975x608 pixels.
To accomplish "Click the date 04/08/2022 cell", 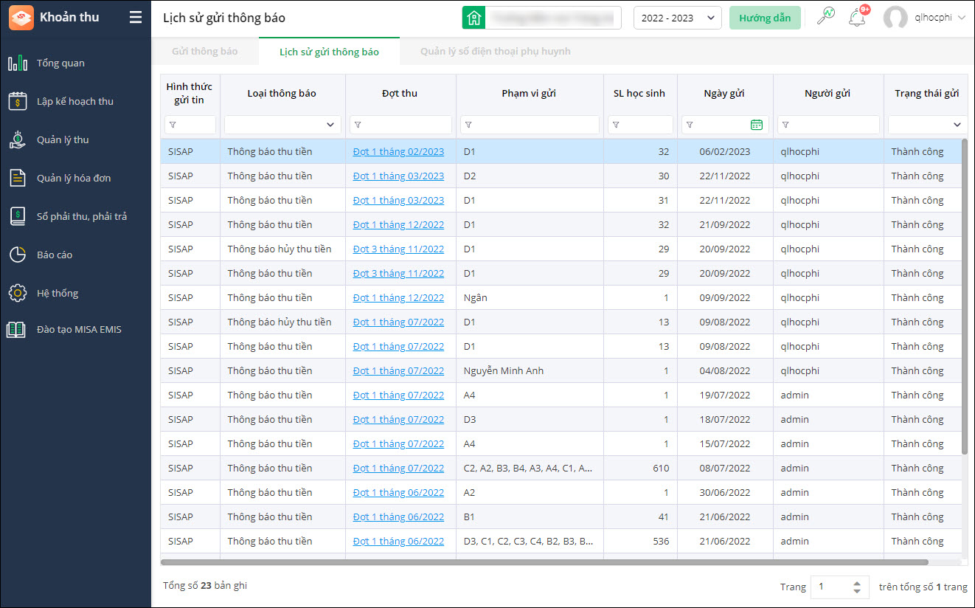I will pos(725,370).
